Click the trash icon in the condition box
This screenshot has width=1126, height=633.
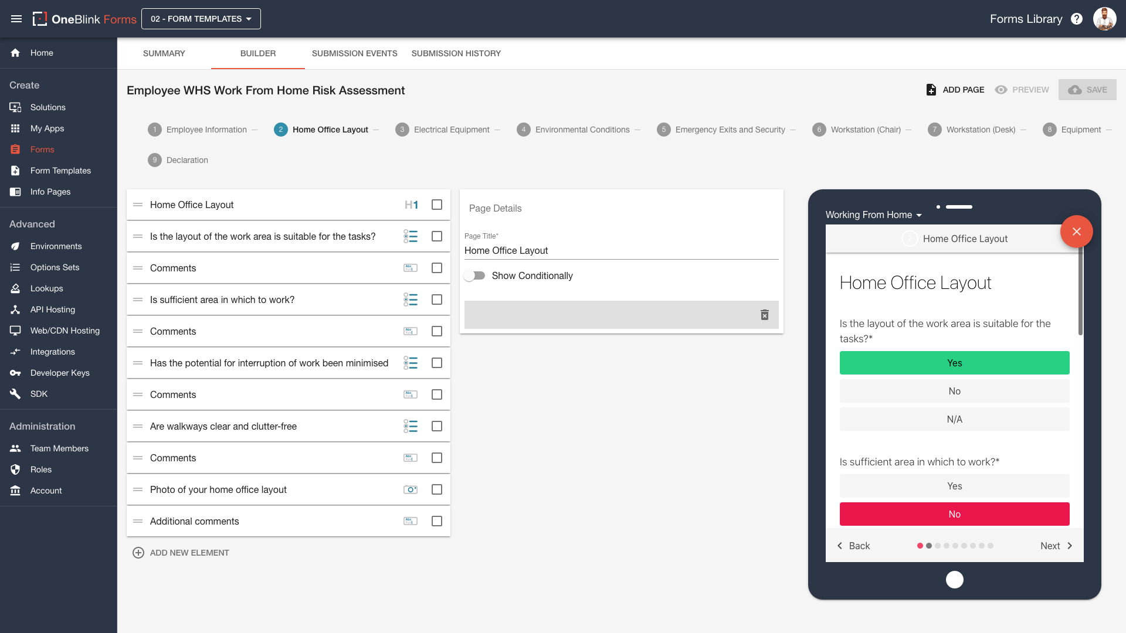pyautogui.click(x=765, y=315)
